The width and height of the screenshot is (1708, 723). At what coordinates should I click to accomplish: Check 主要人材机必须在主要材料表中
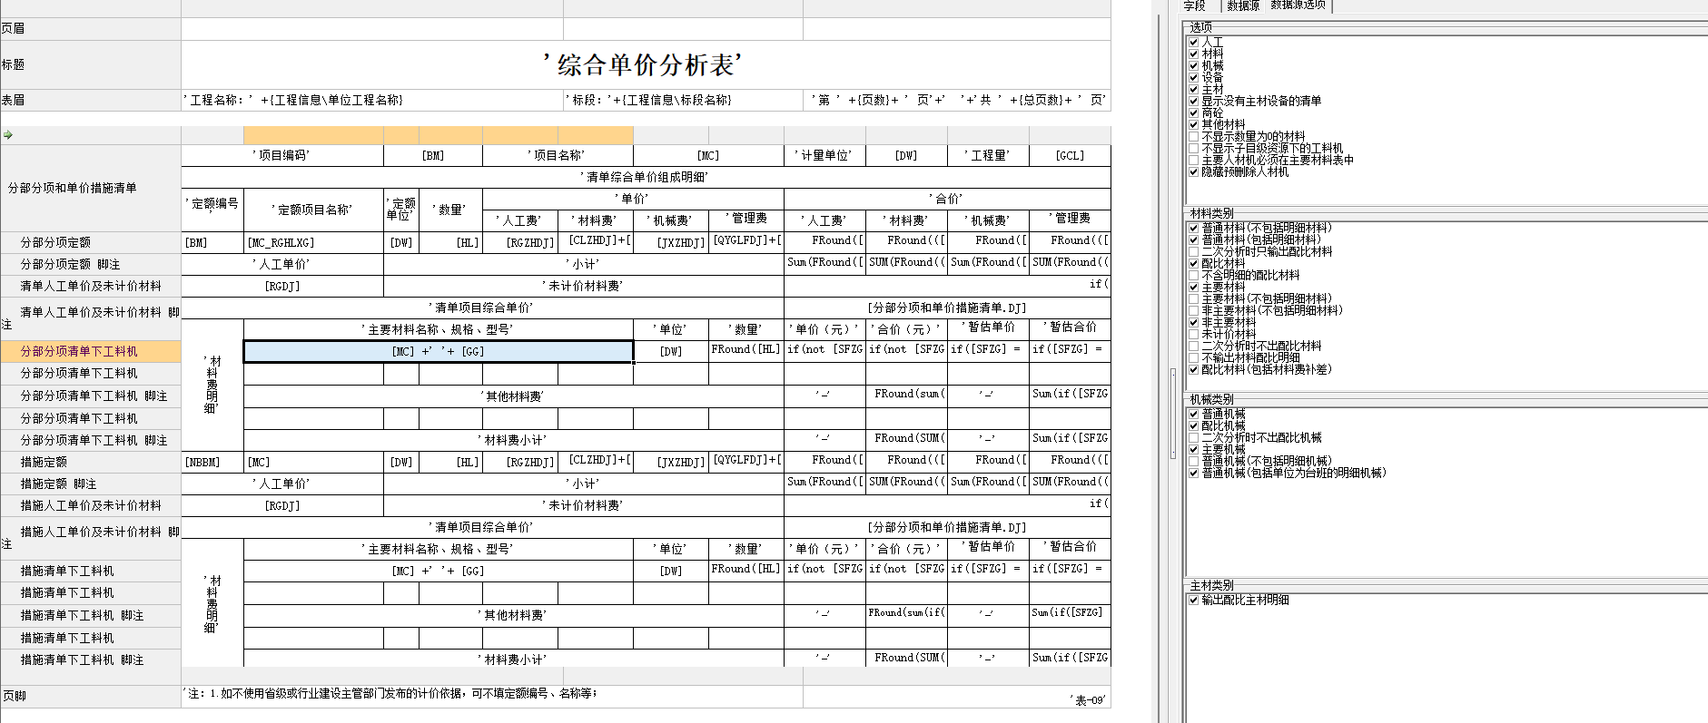click(1193, 160)
